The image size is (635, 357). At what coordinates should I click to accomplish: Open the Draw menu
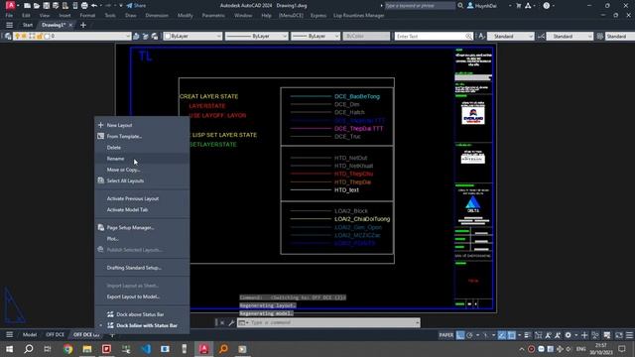(x=131, y=16)
